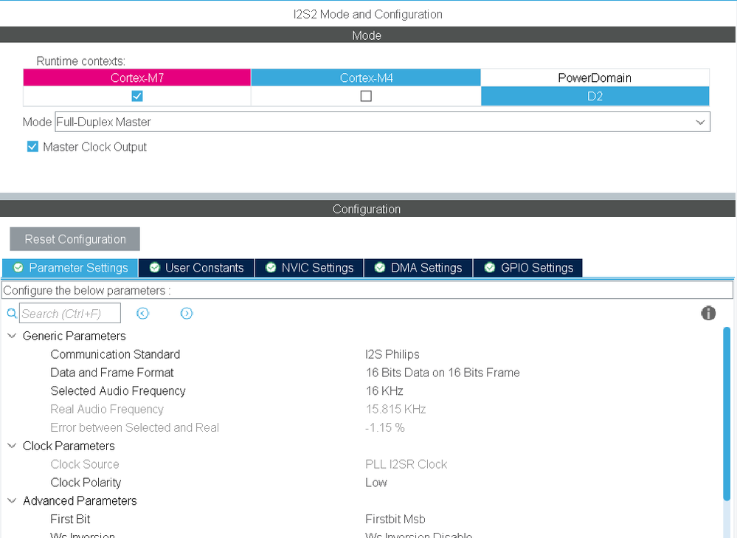Toggle Master Clock Output checkbox
This screenshot has width=737, height=538.
point(32,147)
